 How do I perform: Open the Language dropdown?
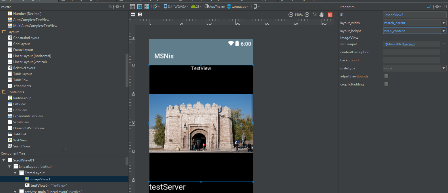pyautogui.click(x=237, y=7)
